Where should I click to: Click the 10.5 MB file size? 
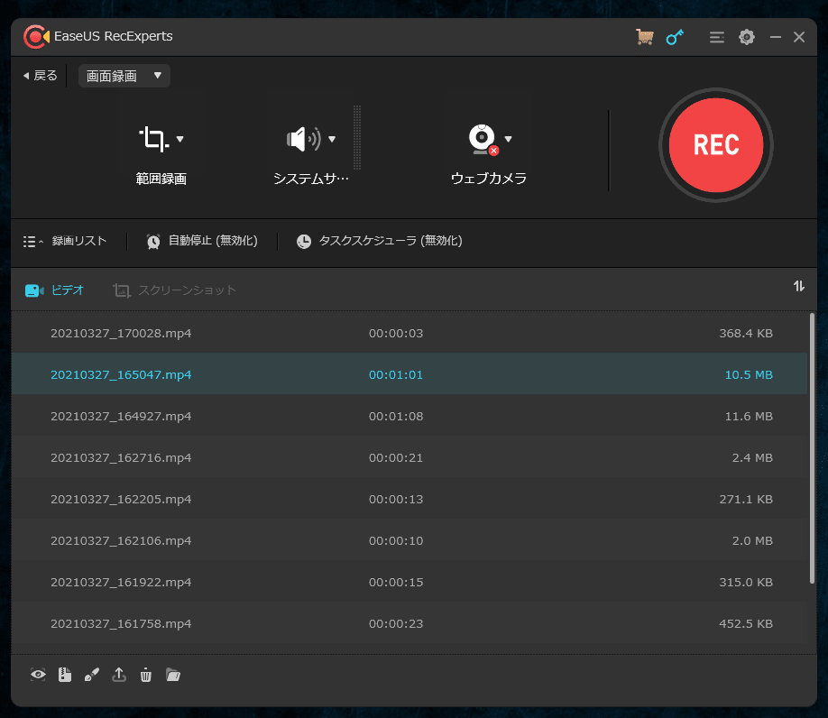coord(749,375)
